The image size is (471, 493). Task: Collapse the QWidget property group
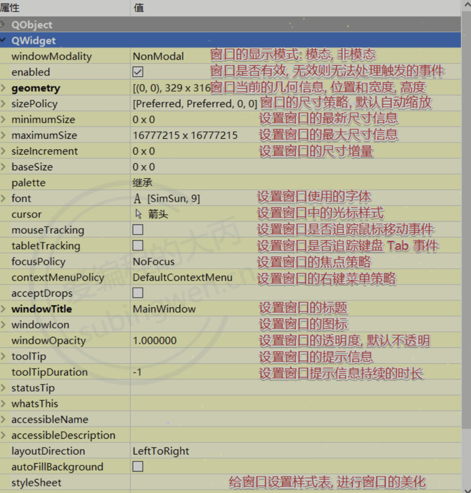[x=4, y=40]
